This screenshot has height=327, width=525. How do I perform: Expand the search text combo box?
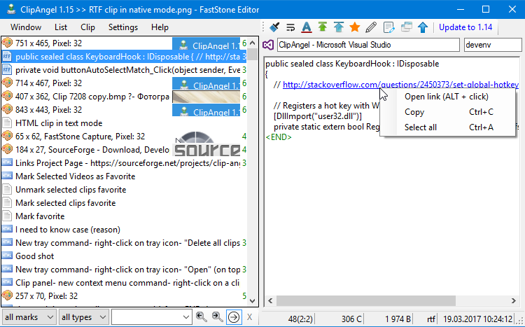click(x=186, y=317)
